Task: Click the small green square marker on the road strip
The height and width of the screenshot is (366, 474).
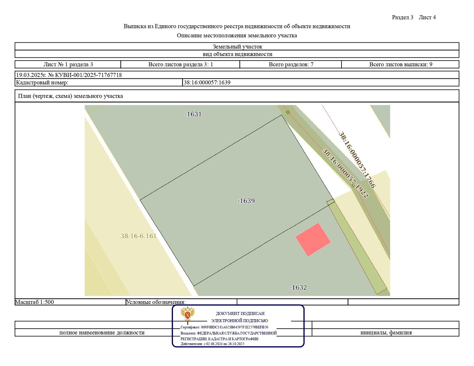Action: click(288, 112)
